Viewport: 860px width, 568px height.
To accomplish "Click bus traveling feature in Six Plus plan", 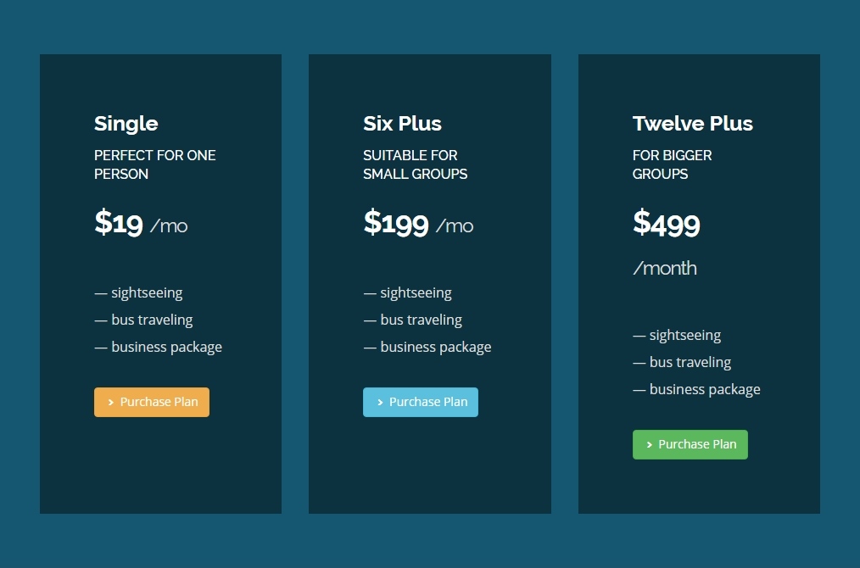I will (421, 320).
